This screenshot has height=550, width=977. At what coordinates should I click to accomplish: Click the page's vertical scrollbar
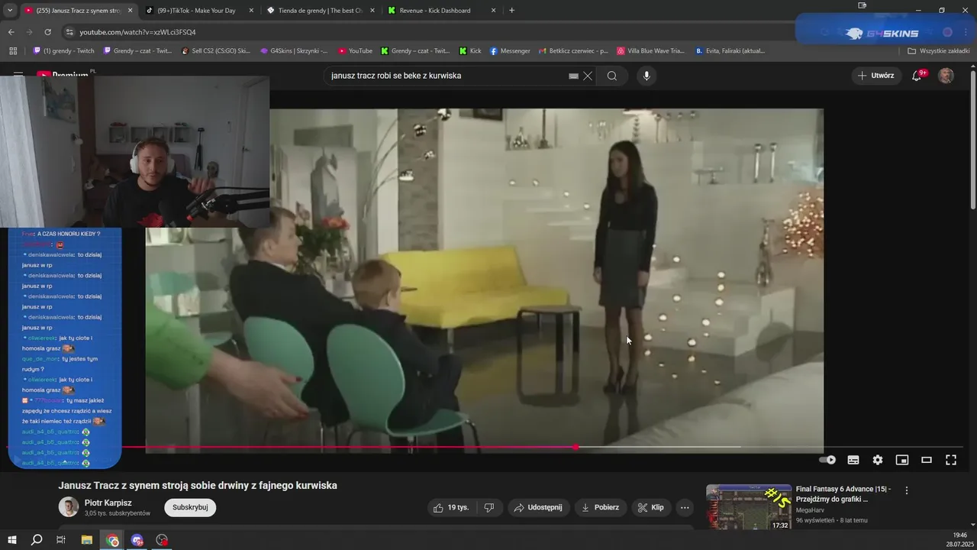[x=972, y=137]
